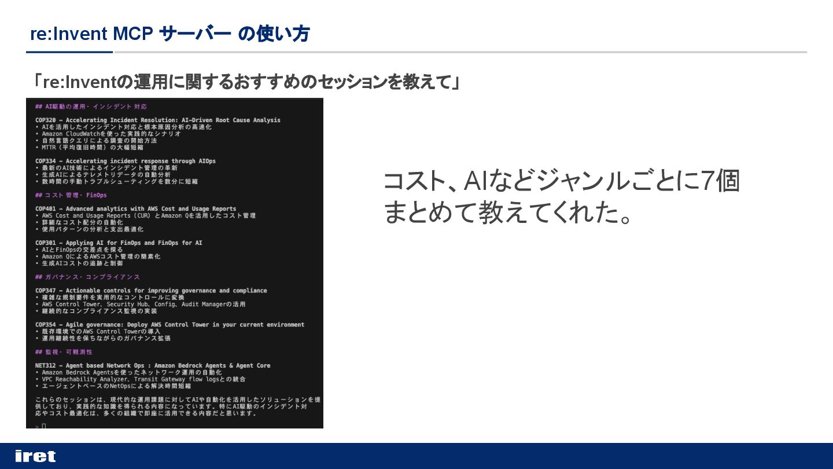This screenshot has width=833, height=469.
Task: Click the COP347 Actionable controls title line
Action: pyautogui.click(x=151, y=291)
